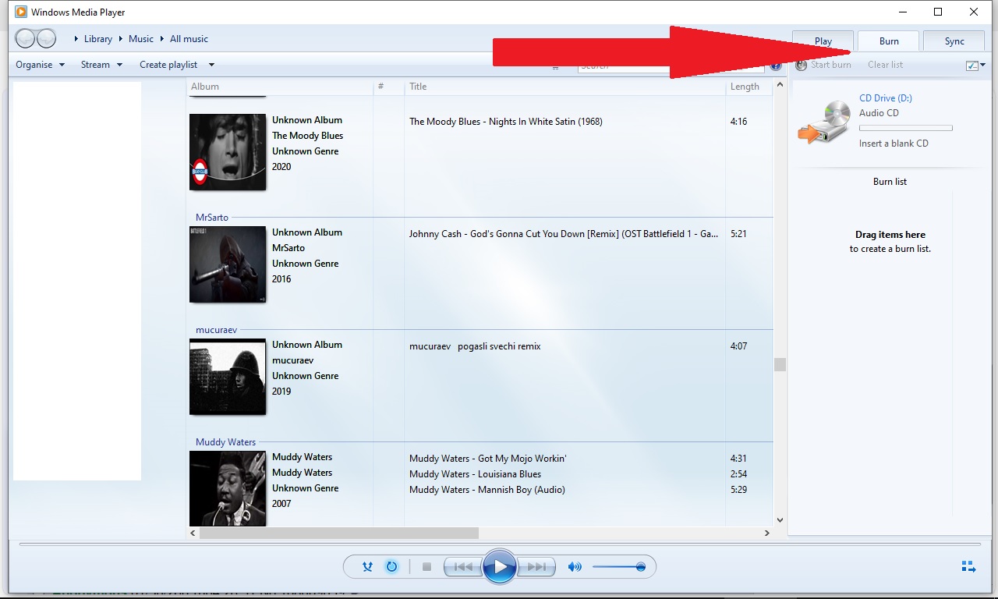Select track 'Got My Mojo Workin''
The height and width of the screenshot is (599, 998).
tap(487, 459)
